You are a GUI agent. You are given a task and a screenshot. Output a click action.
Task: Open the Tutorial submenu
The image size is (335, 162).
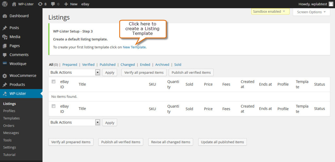click(x=9, y=155)
